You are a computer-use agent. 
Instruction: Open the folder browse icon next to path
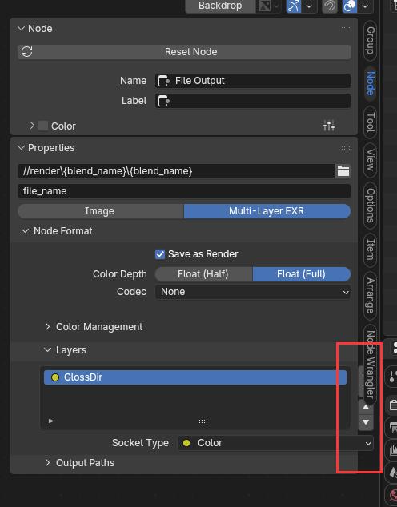[x=343, y=171]
